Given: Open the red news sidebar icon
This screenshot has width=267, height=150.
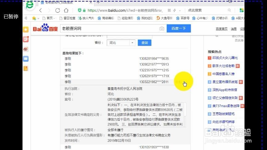Looking at the screenshot, I should click(26, 40).
